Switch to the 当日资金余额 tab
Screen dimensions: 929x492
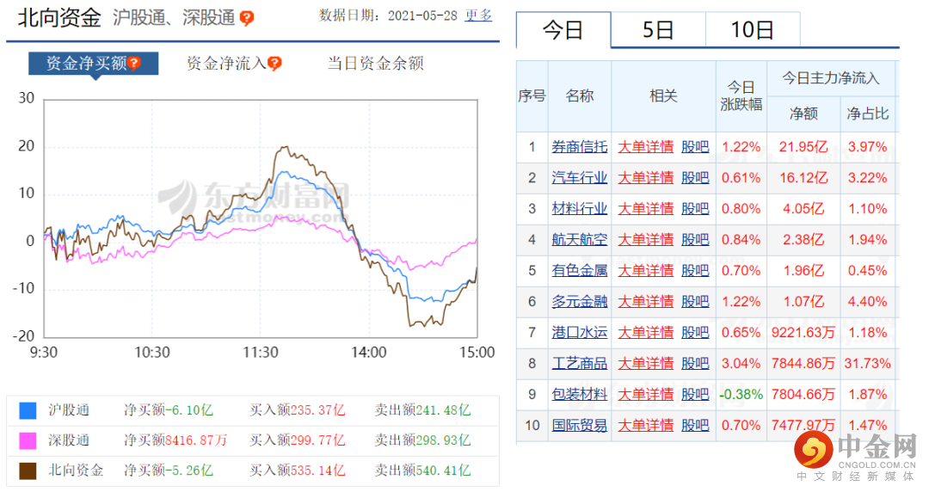click(x=376, y=64)
